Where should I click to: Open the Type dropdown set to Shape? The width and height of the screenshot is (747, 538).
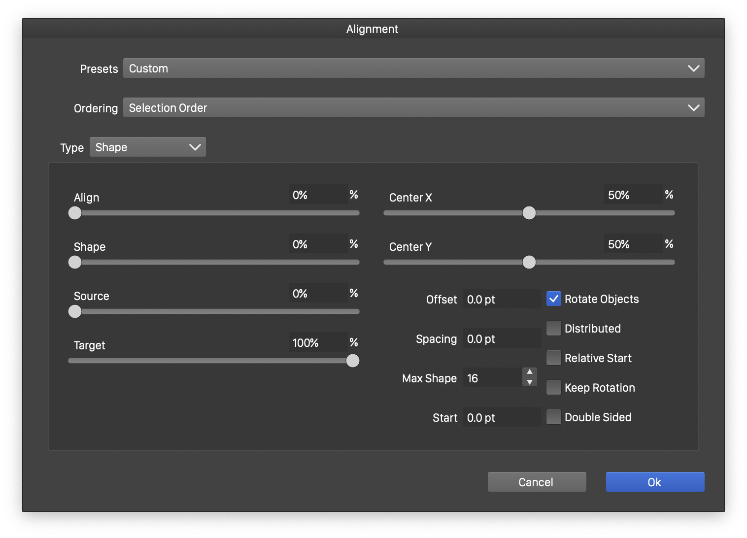tap(147, 147)
